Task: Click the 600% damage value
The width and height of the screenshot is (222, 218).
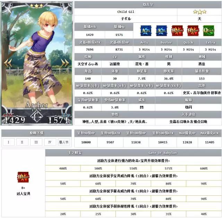Action: [204, 169]
